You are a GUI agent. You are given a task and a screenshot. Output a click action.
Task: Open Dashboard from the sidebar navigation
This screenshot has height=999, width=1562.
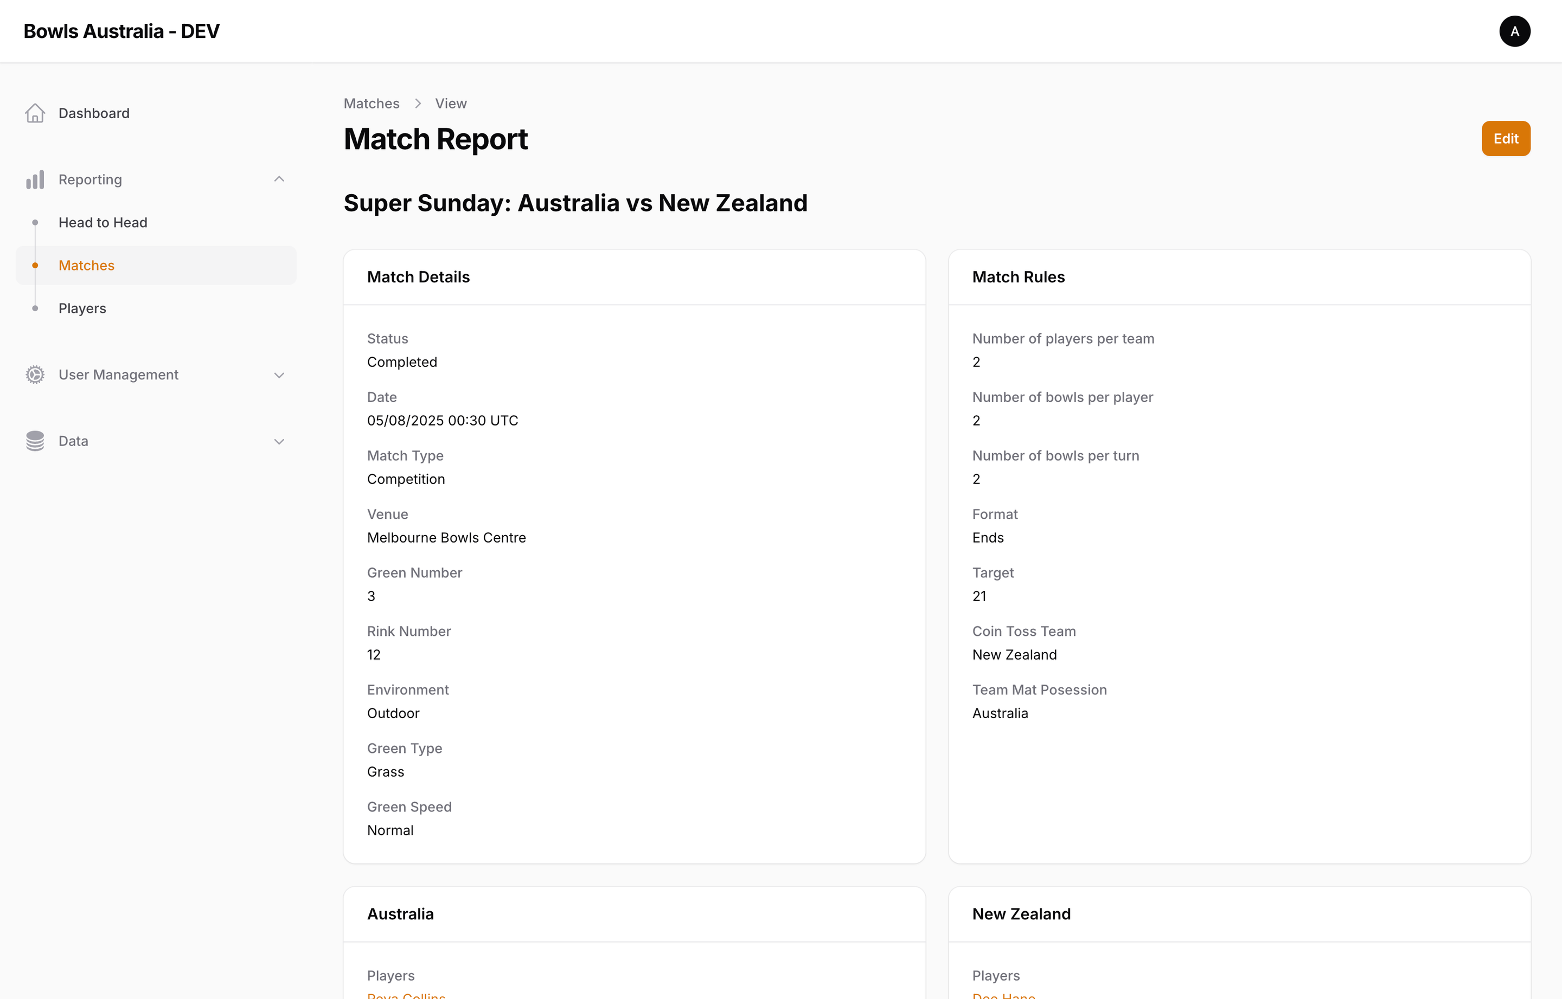(93, 113)
